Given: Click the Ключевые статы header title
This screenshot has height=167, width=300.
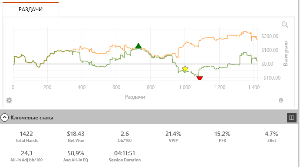Looking at the screenshot, I should click(32, 118).
